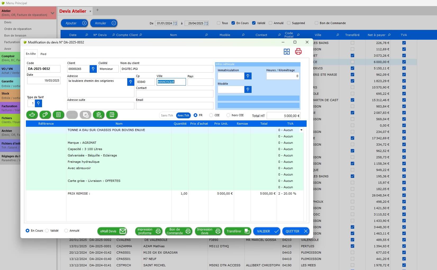Click the lookup icon beside Immatriculation field

248,76
